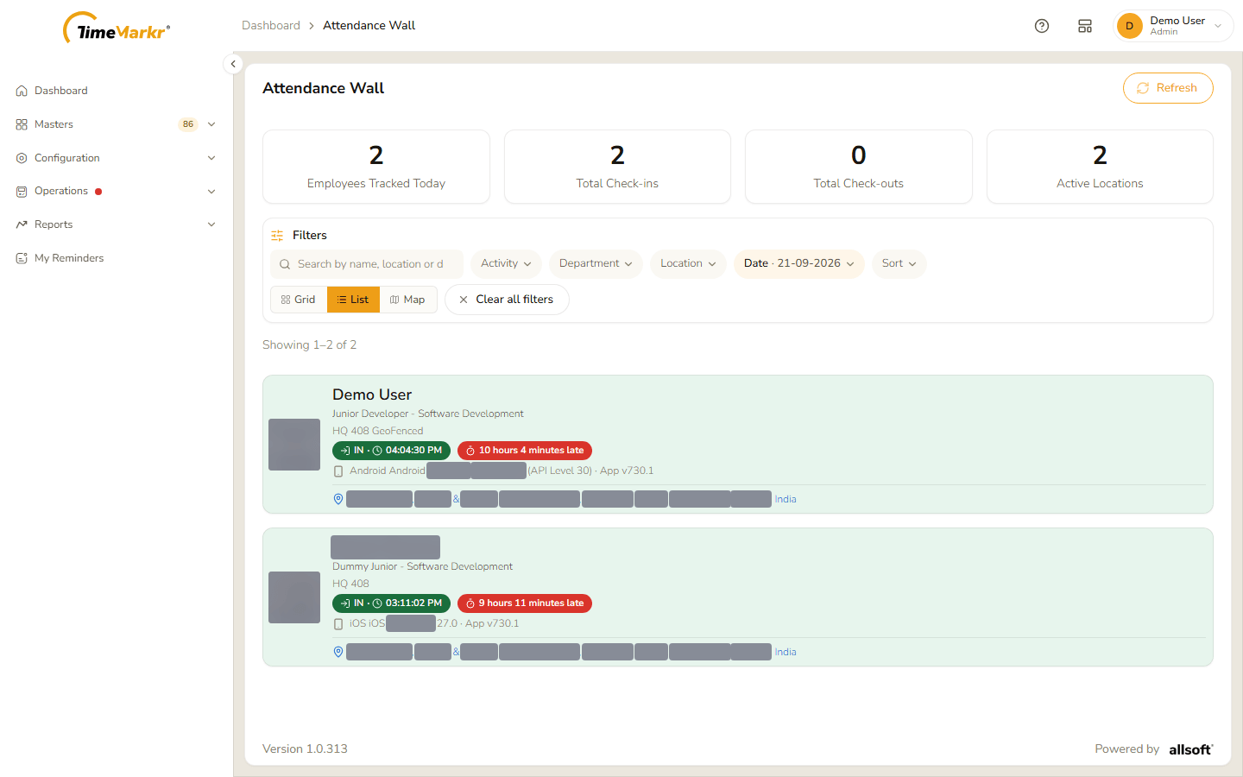The width and height of the screenshot is (1243, 777).
Task: Click Clear all filters
Action: (x=507, y=300)
